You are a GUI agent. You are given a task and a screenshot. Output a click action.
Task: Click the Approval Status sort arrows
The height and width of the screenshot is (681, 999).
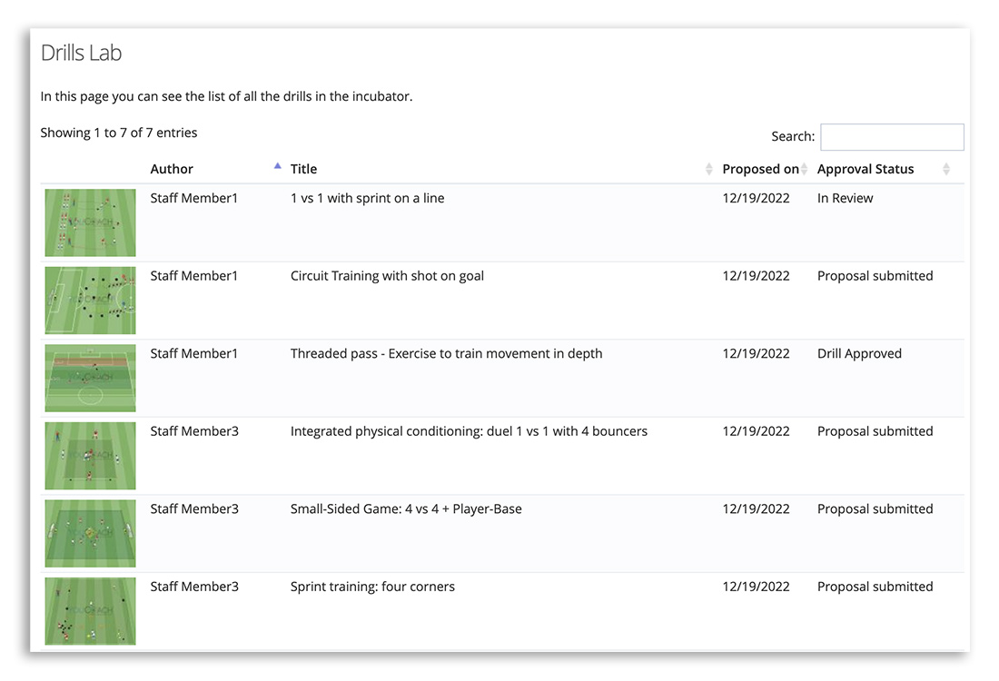click(x=946, y=169)
